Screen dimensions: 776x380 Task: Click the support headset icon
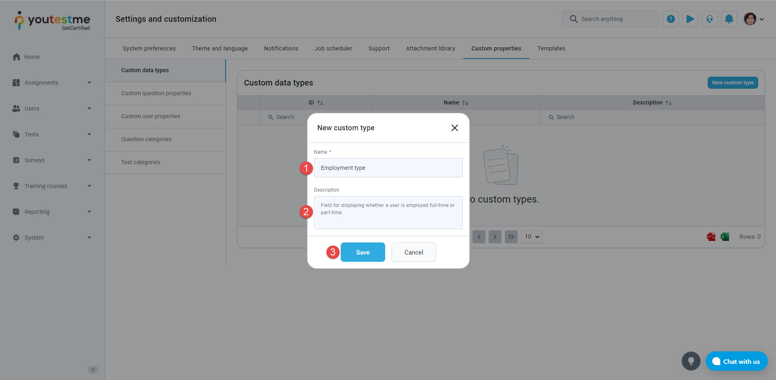click(709, 19)
